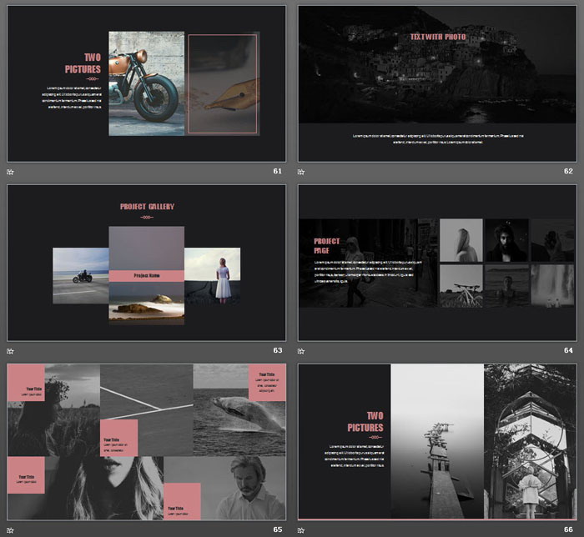The image size is (584, 537).
Task: Click the slide number 63 label
Action: pyautogui.click(x=277, y=351)
